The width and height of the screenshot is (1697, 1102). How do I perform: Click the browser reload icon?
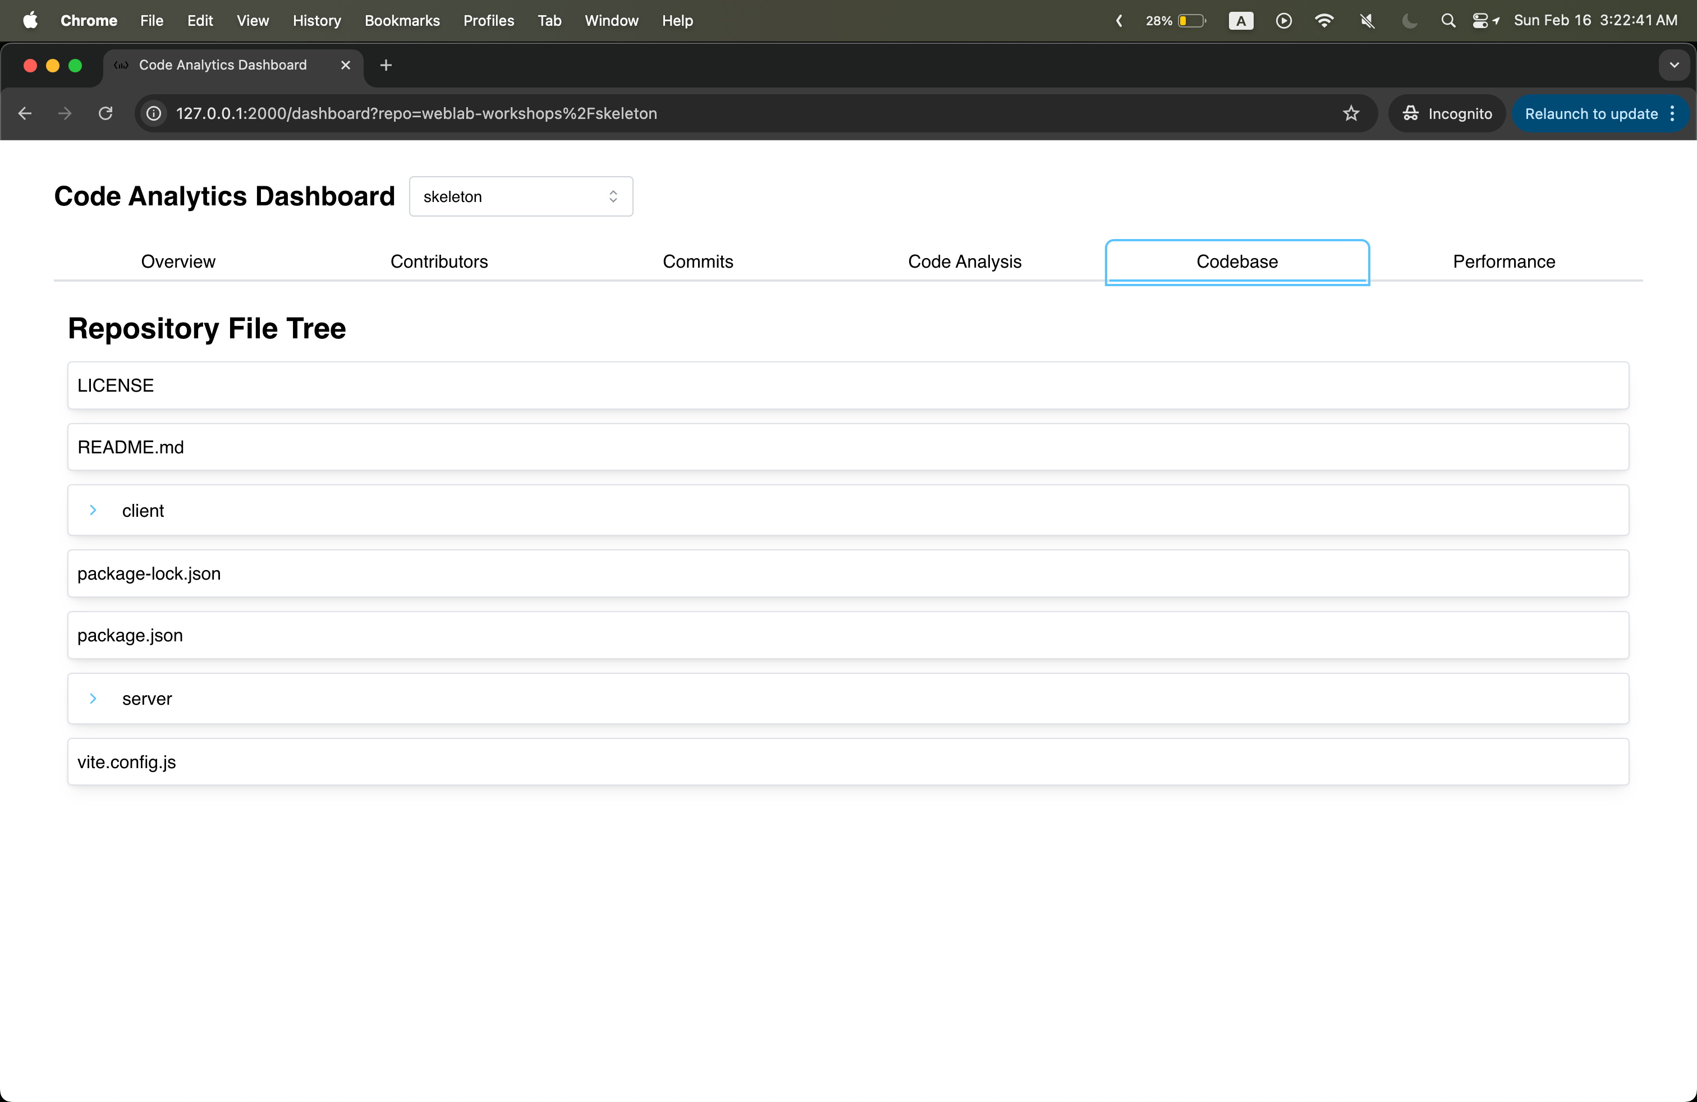(106, 113)
